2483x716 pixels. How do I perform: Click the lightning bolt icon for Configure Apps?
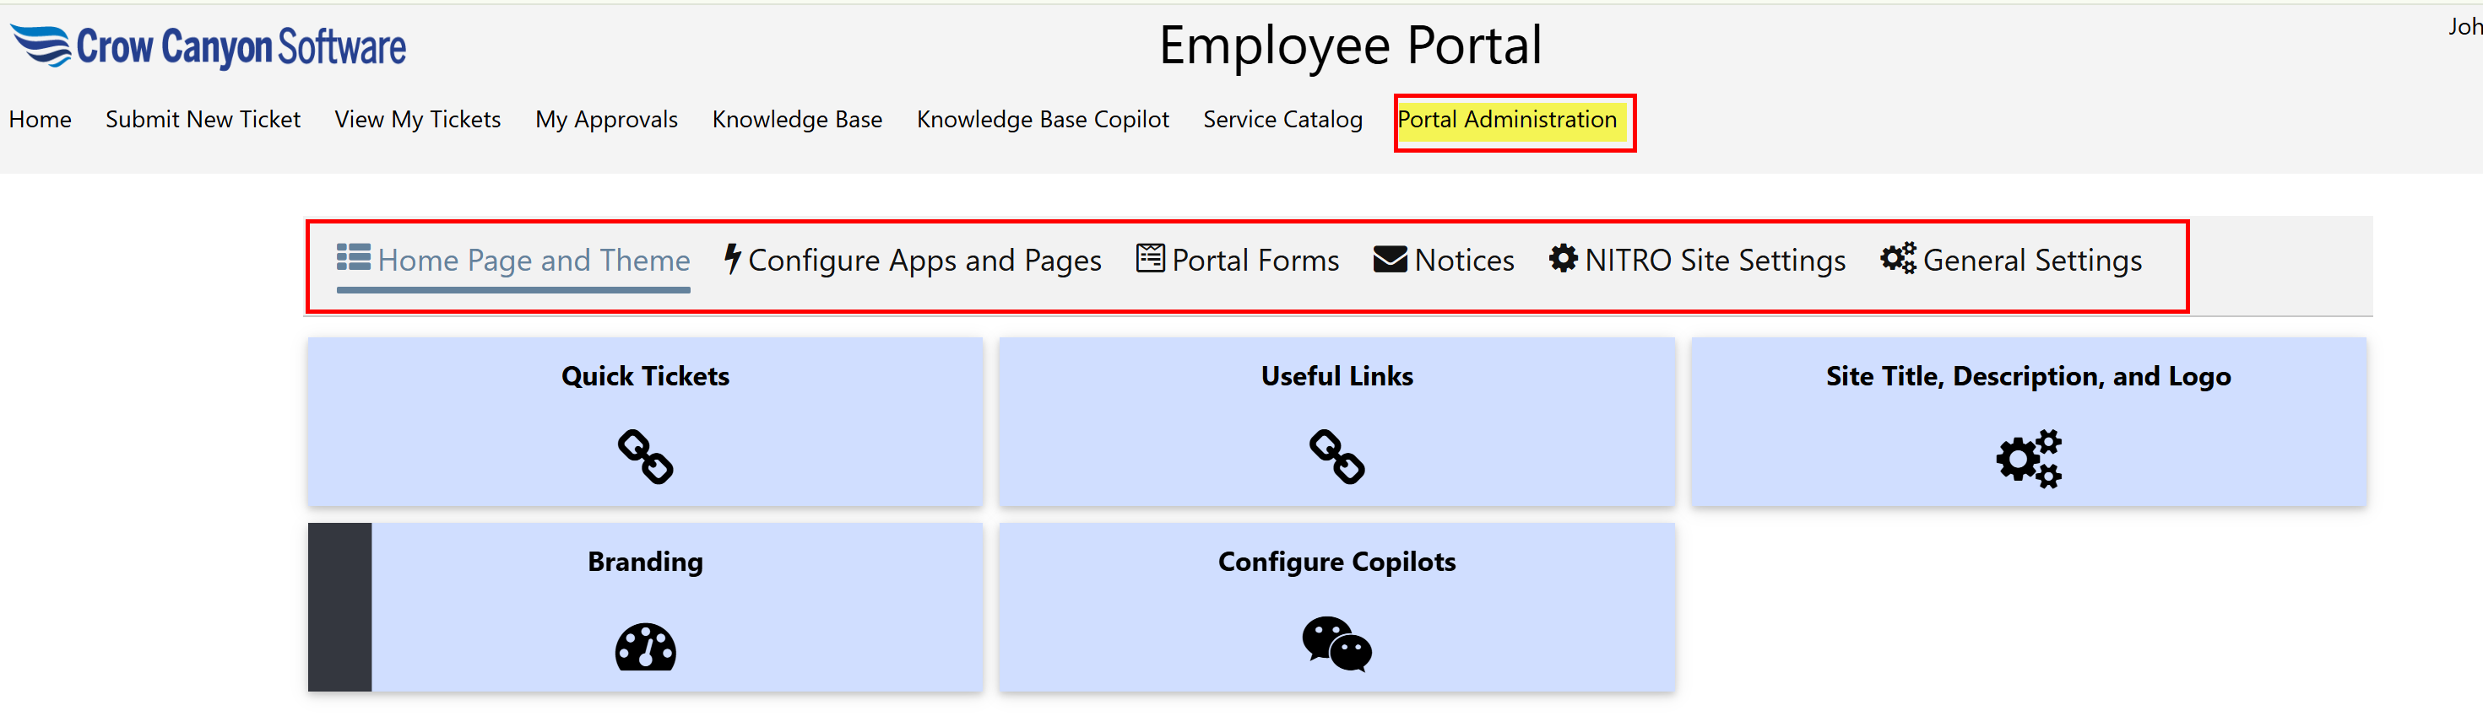coord(733,259)
